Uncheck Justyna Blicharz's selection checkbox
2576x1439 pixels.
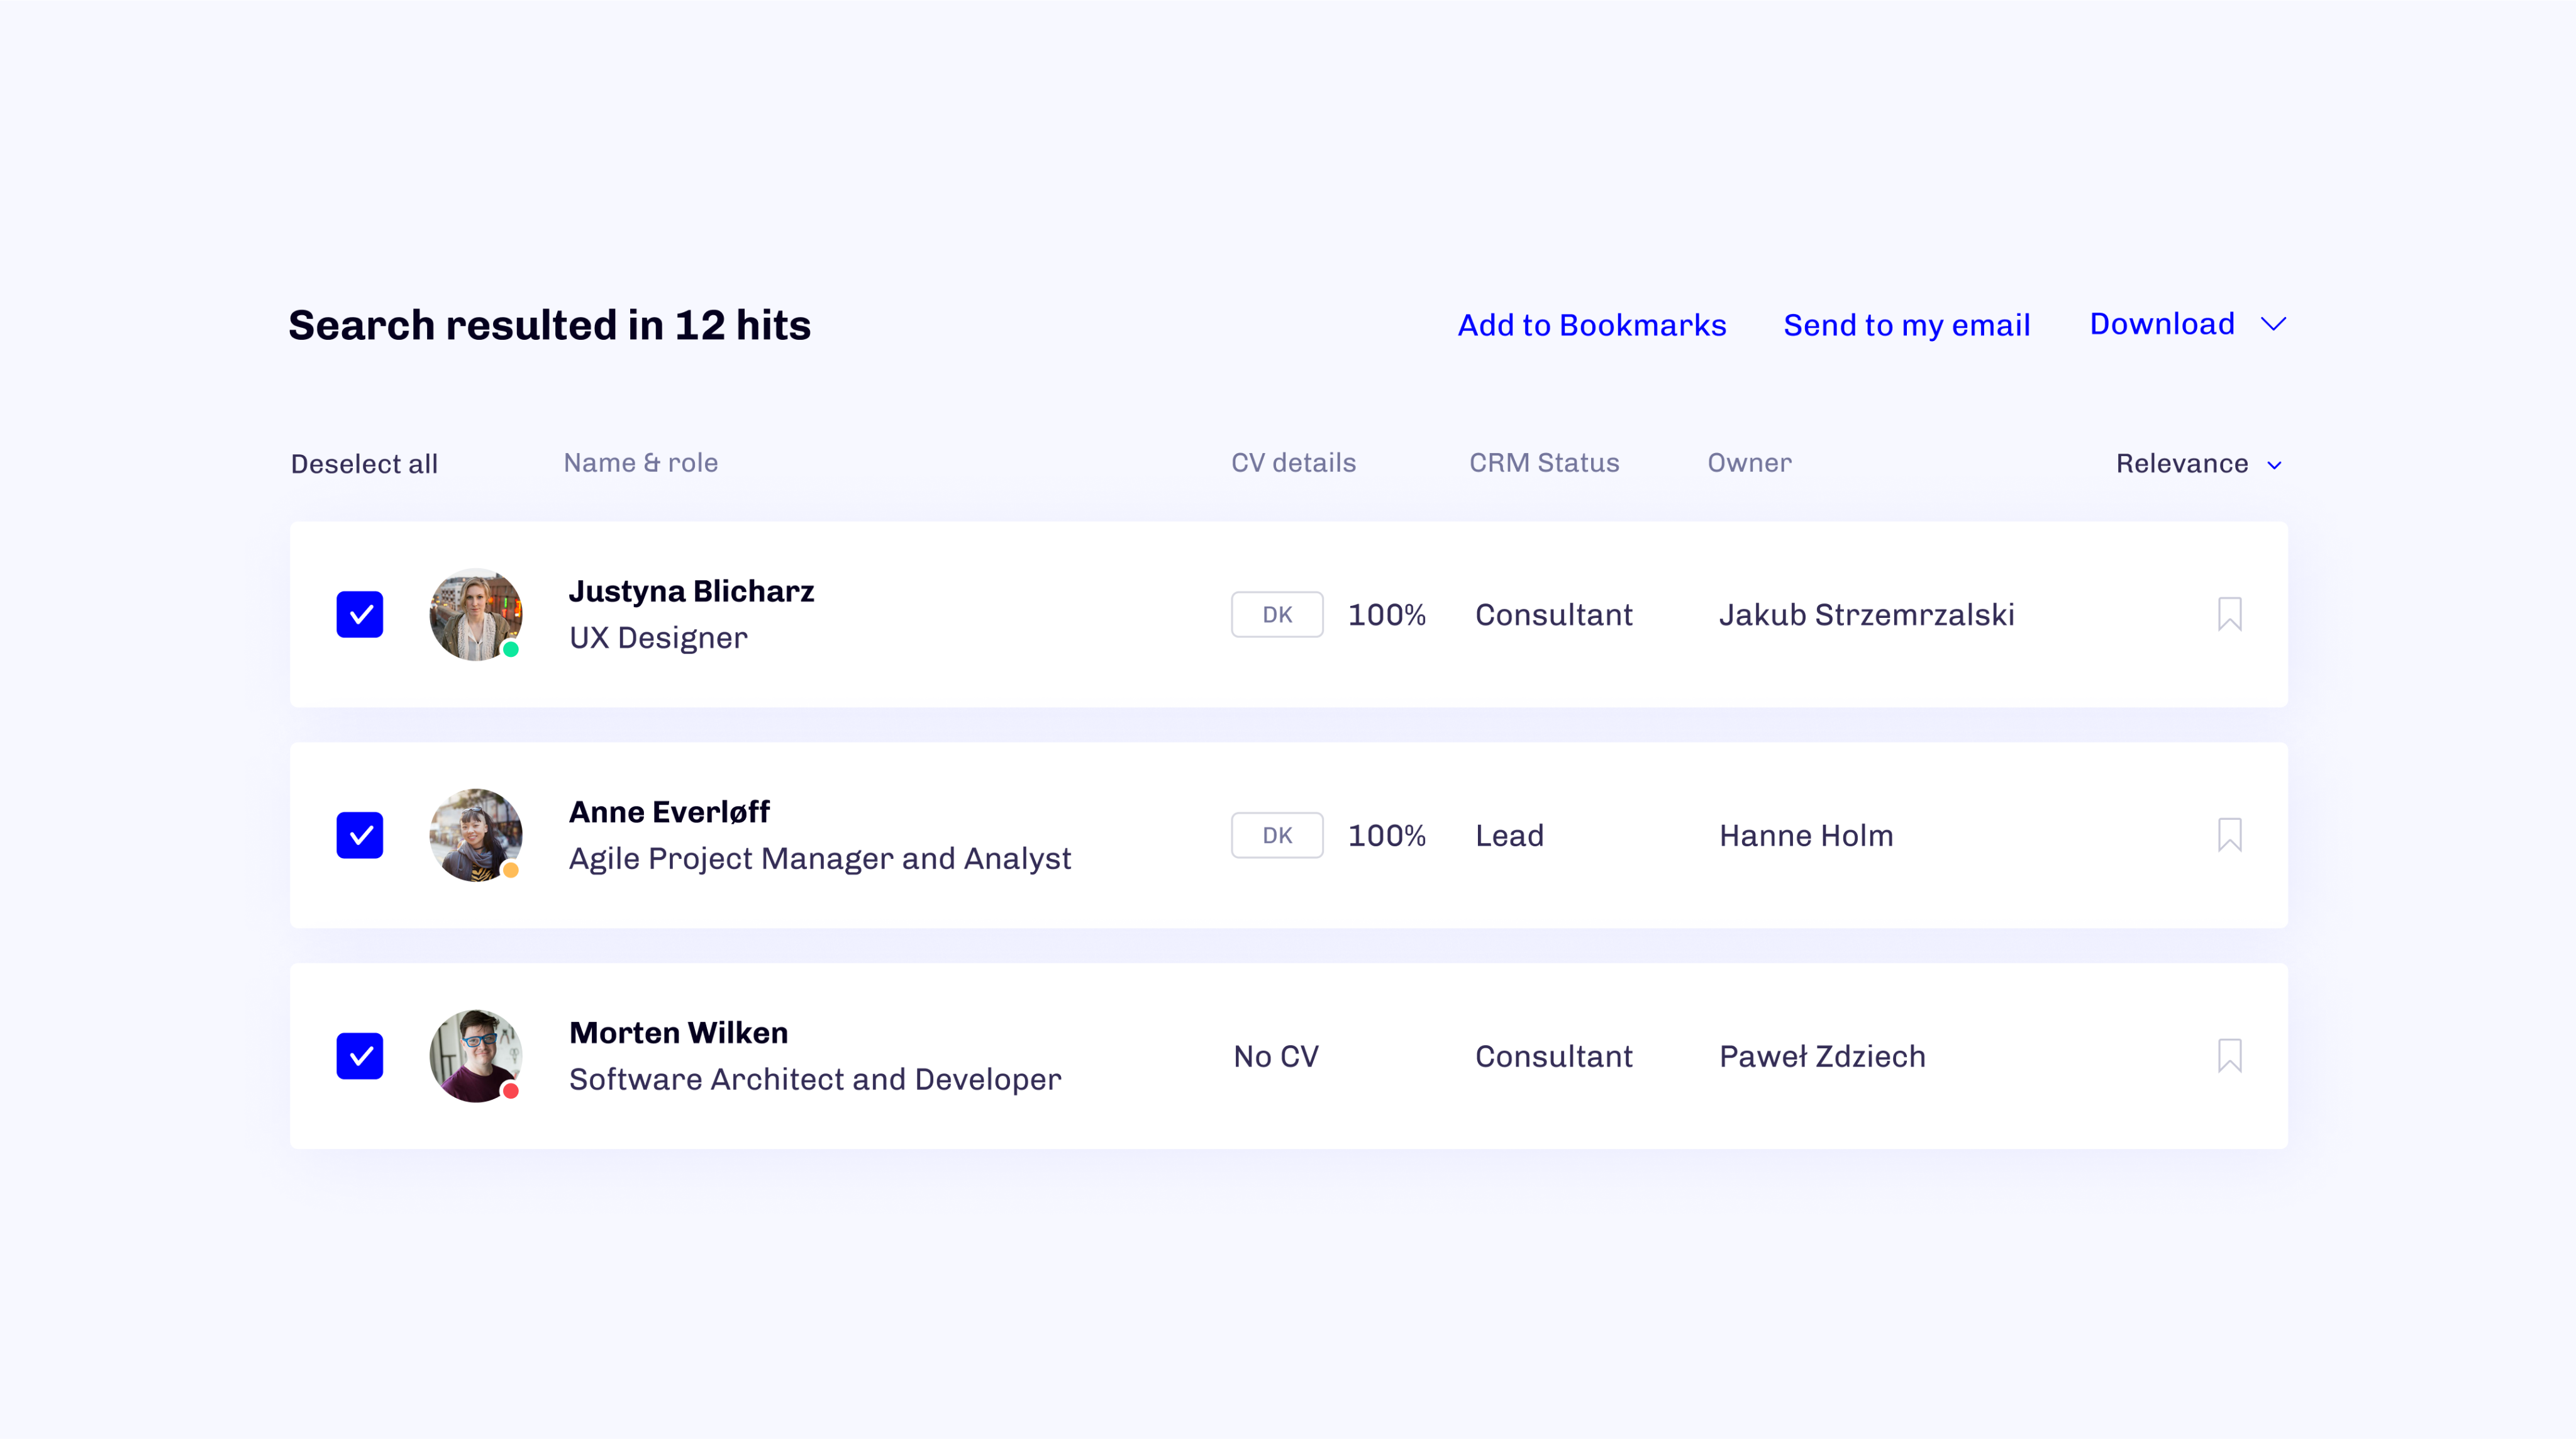tap(360, 615)
